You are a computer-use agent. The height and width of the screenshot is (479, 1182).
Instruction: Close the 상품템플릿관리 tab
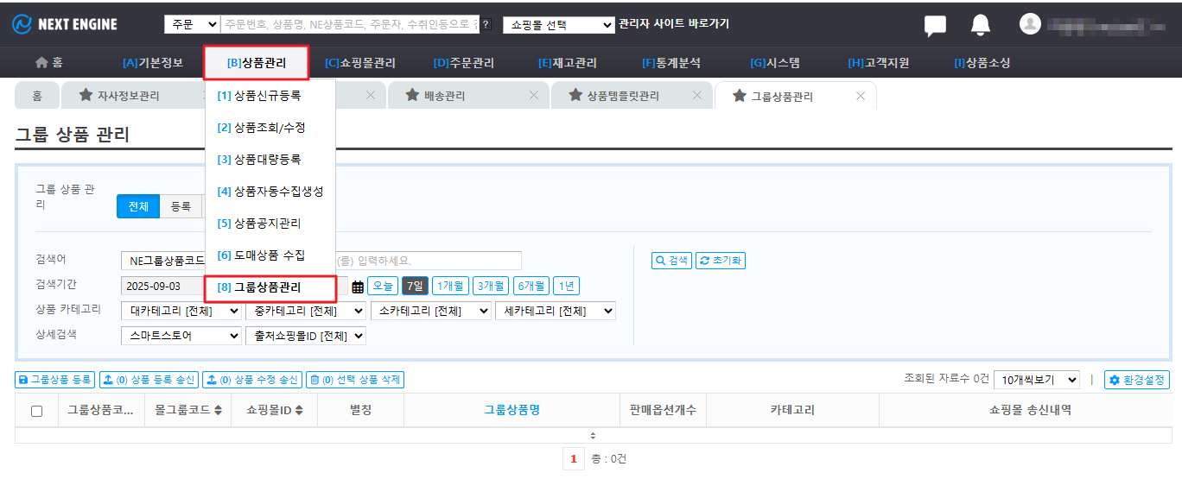(696, 95)
